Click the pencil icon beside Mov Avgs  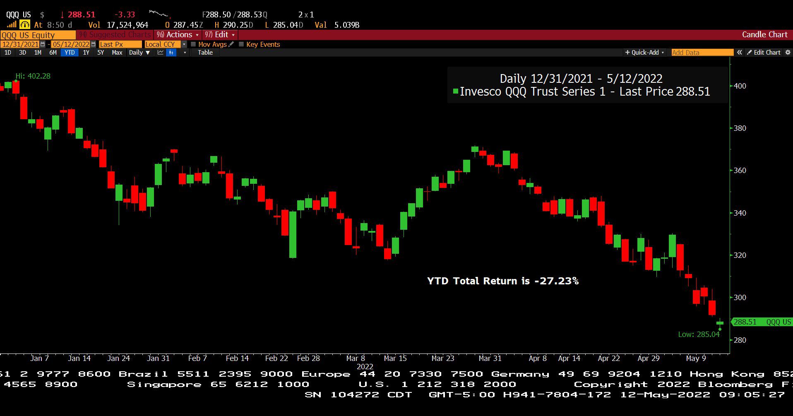coord(231,44)
